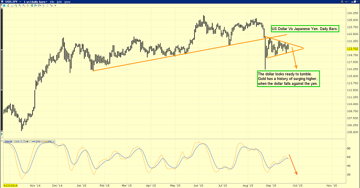
Task: Click the 9/23/2014 start date label
Action: click(9, 185)
